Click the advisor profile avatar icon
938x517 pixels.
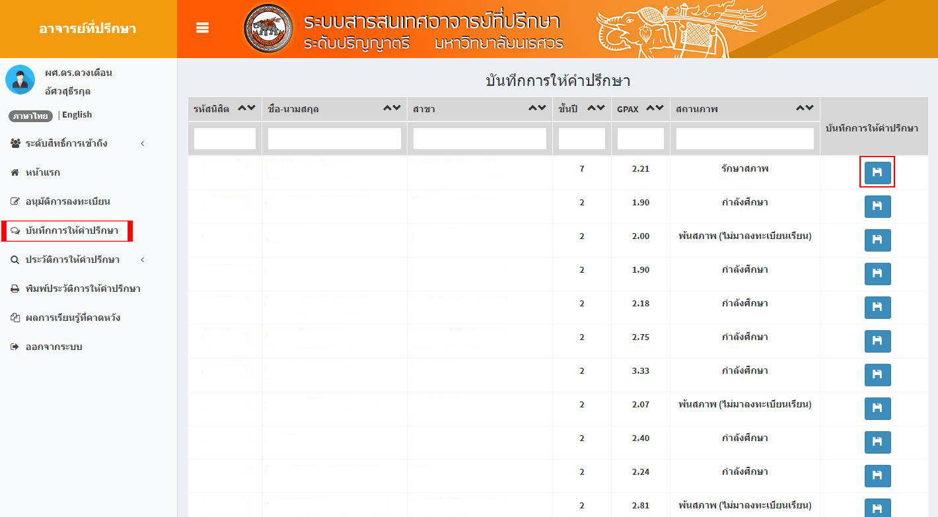tap(20, 80)
